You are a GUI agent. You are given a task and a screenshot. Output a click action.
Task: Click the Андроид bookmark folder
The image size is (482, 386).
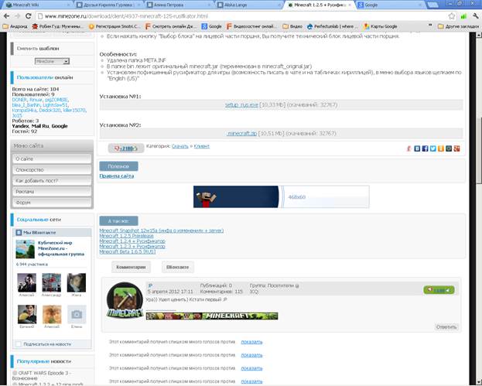(15, 26)
